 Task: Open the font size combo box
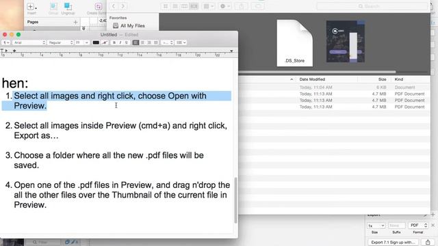point(82,42)
